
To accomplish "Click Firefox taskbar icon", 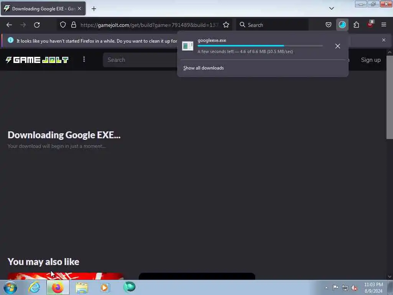I will (58, 287).
